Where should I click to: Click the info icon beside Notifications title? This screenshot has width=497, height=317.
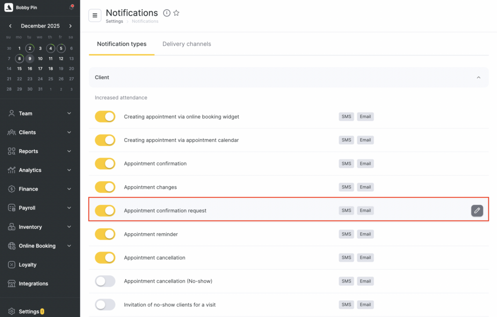(x=166, y=13)
